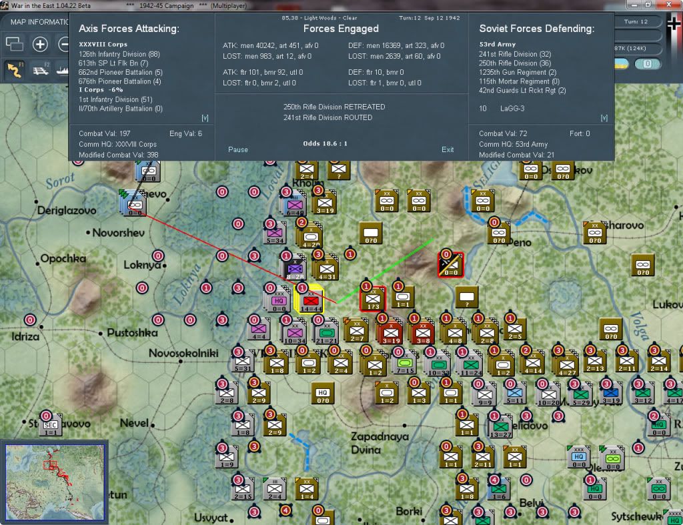
Task: Click 241st Rifle Division (32) entry
Action: click(515, 54)
